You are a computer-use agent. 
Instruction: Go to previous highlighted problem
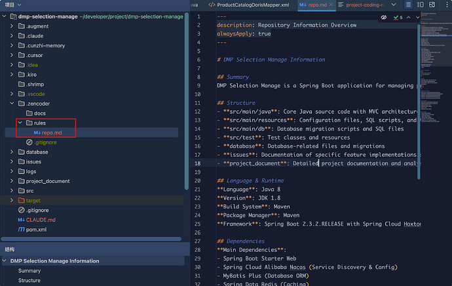pos(409,17)
